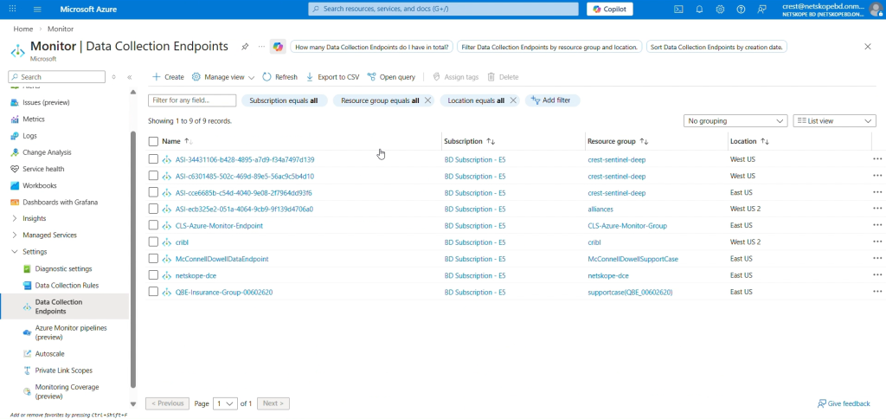886x419 pixels.
Task: Tick the select-all checkbox in header
Action: click(x=153, y=141)
